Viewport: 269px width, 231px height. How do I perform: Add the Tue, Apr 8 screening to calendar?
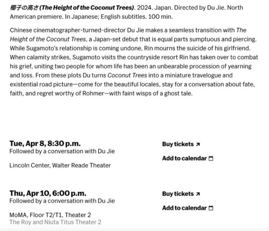pyautogui.click(x=184, y=158)
